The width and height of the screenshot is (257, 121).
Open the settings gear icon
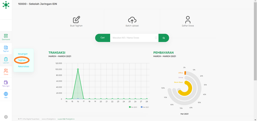[6, 117]
